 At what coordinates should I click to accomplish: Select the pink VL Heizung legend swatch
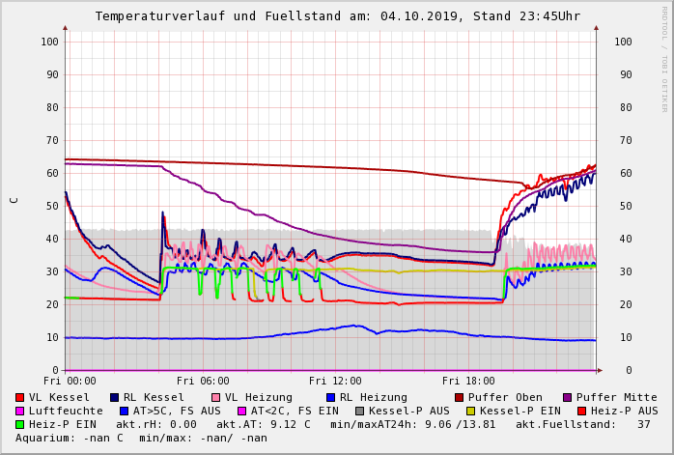(x=215, y=397)
